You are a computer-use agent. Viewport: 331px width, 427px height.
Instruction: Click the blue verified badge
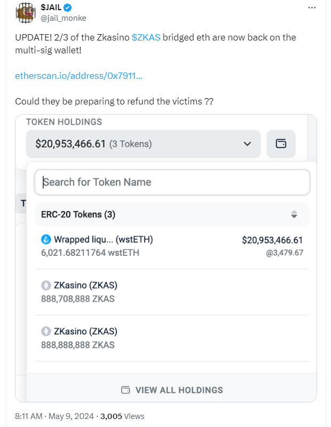point(68,8)
